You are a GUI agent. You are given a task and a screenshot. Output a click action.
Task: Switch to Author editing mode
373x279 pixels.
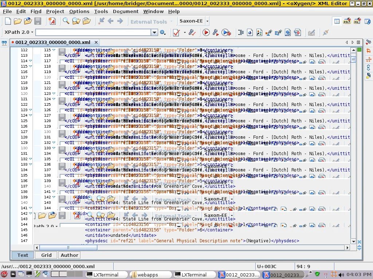click(x=70, y=255)
